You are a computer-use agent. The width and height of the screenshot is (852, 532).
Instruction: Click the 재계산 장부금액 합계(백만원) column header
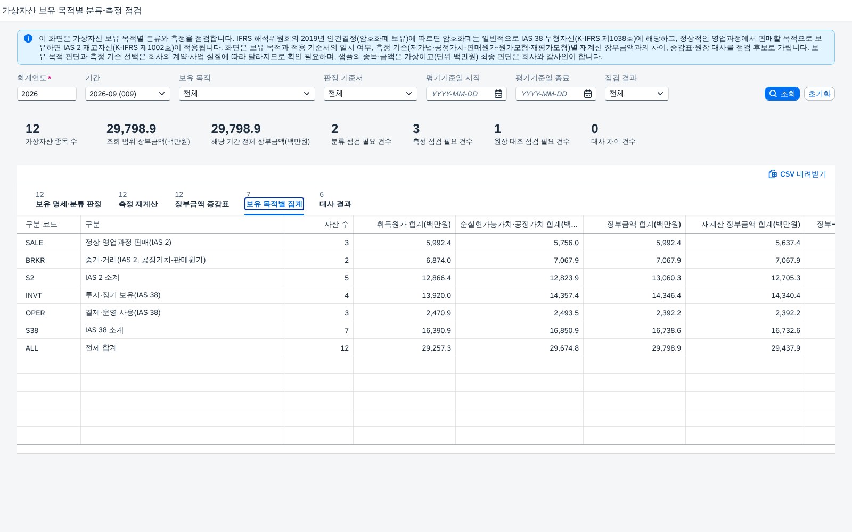tap(745, 225)
